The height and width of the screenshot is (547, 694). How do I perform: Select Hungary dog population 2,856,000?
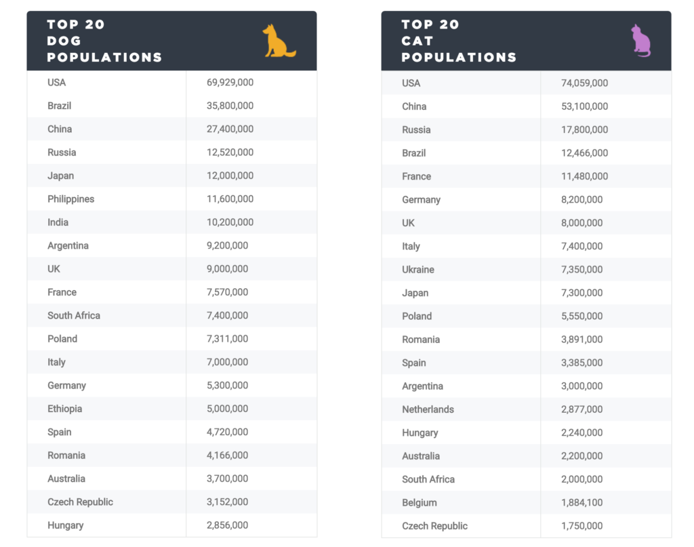pyautogui.click(x=227, y=525)
